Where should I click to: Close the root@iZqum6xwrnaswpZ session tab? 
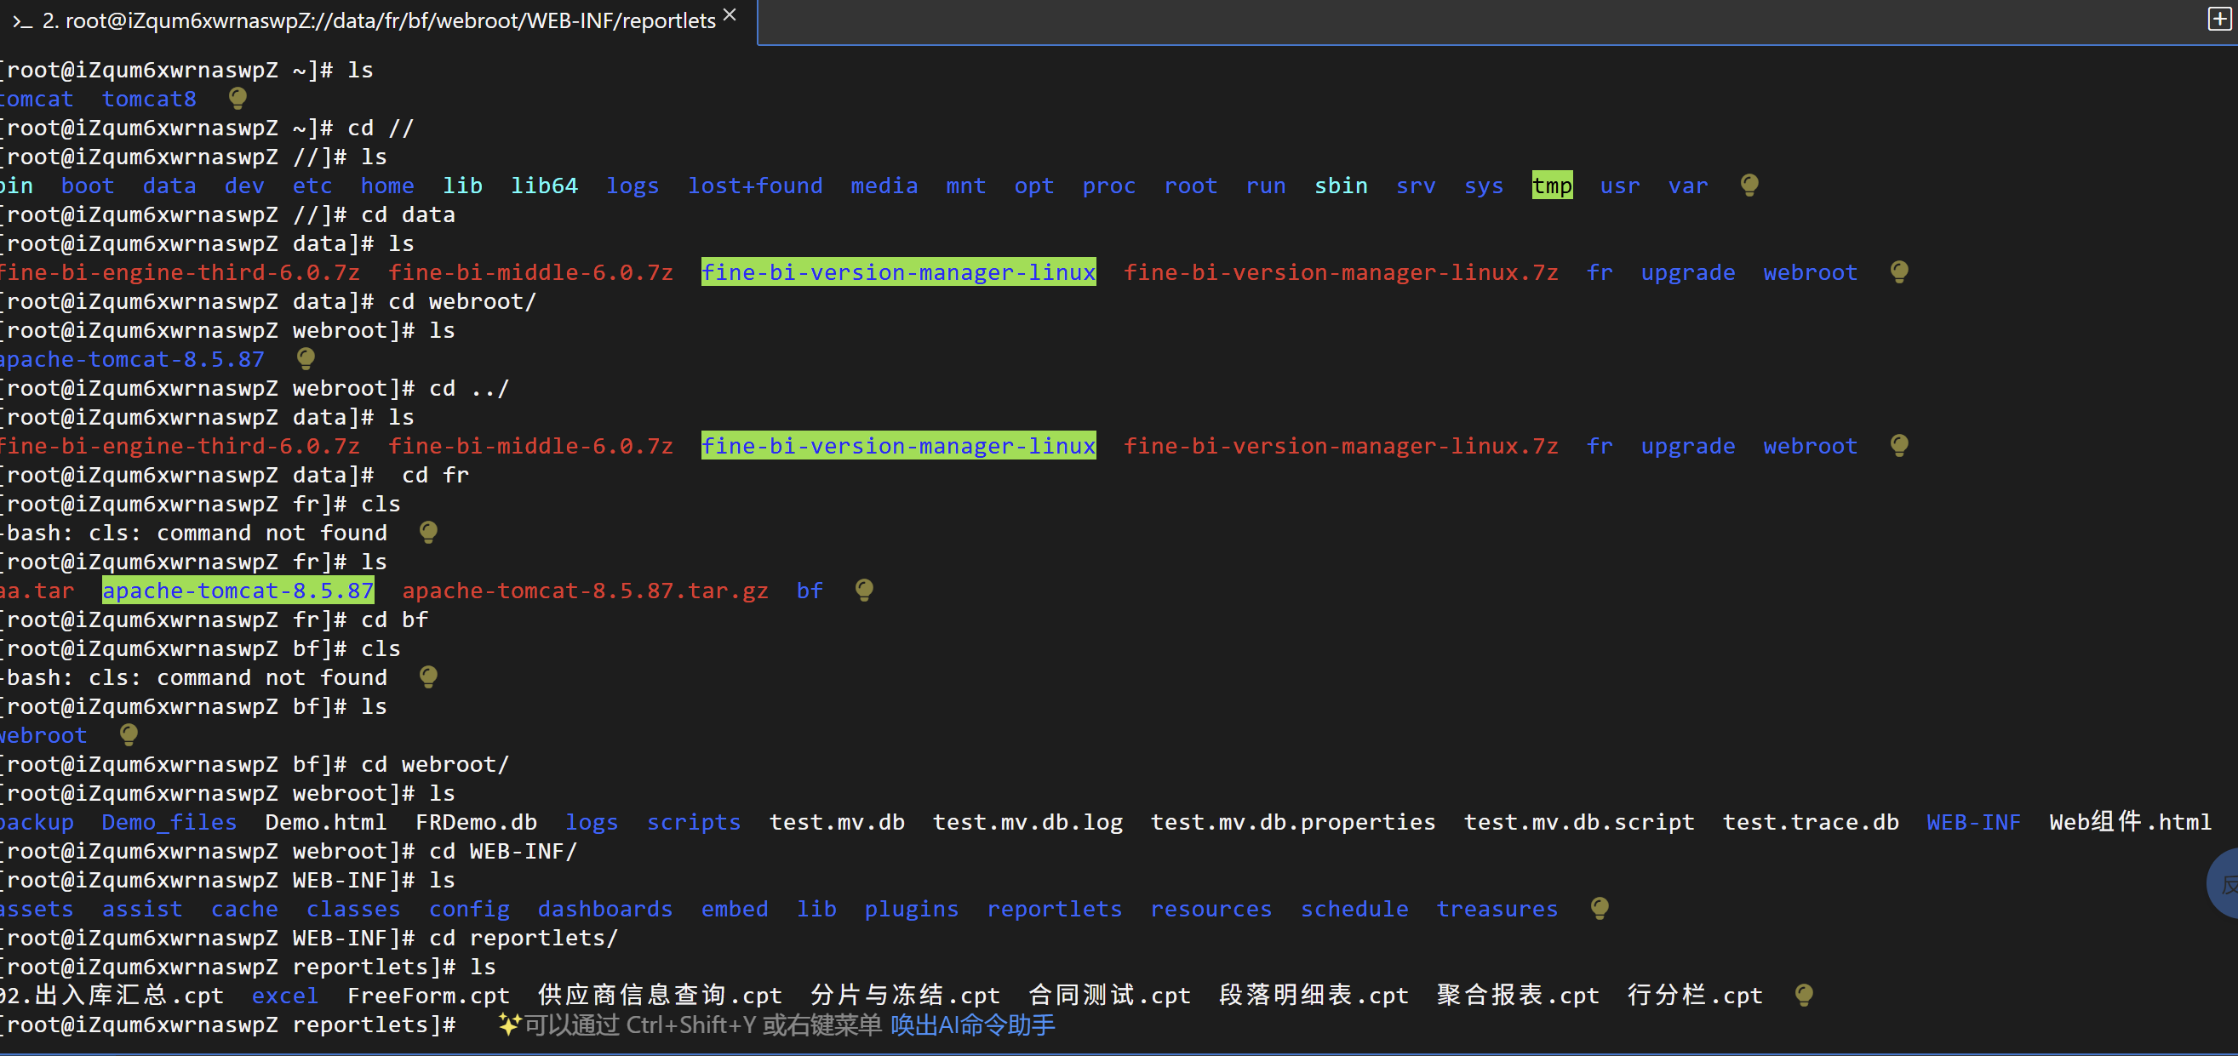(x=730, y=14)
